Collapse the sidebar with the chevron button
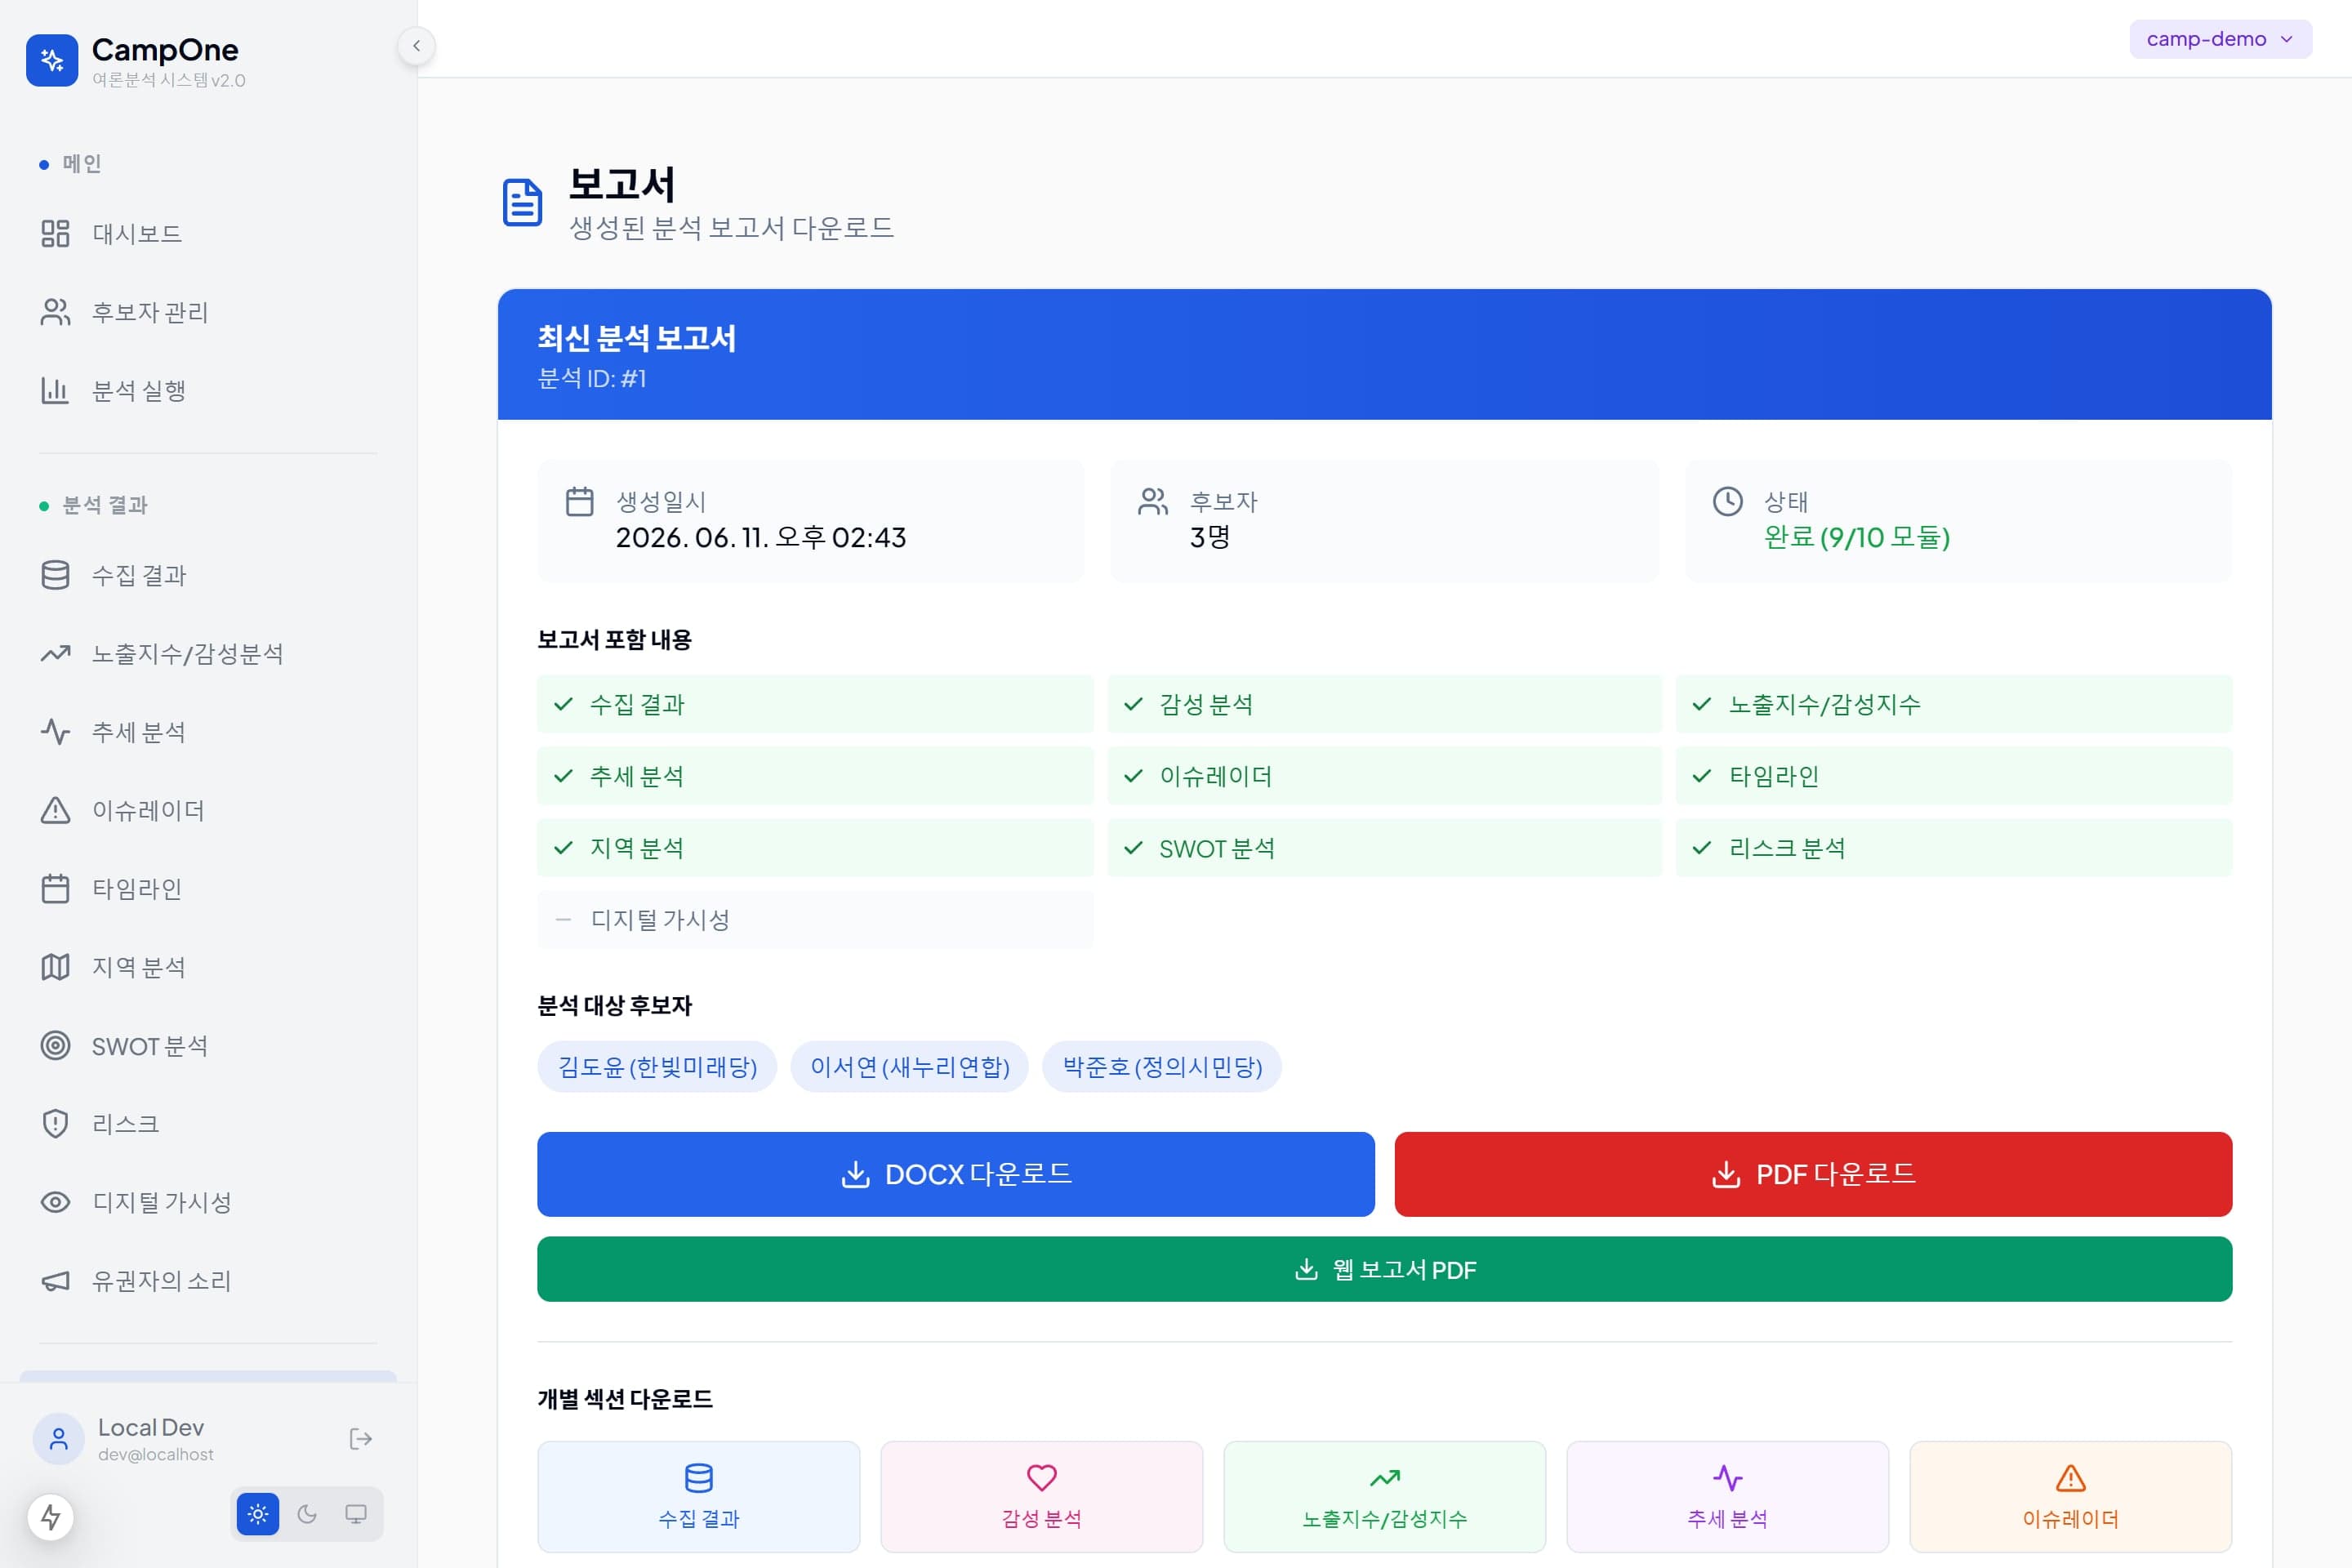 tap(416, 46)
